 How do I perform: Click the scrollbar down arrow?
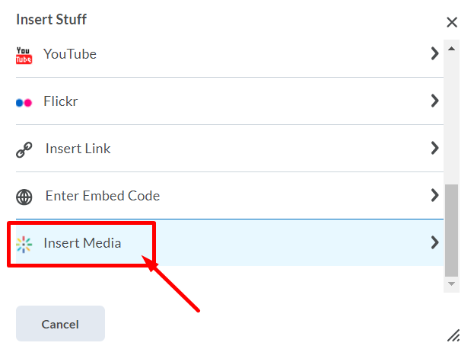452,284
